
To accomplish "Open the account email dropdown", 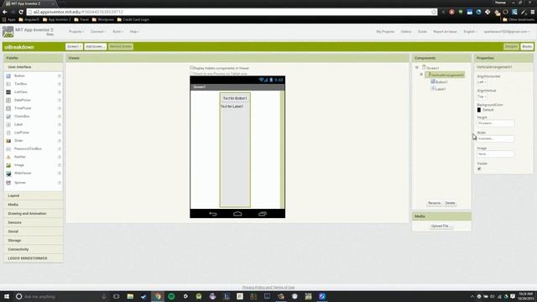I will pos(507,32).
